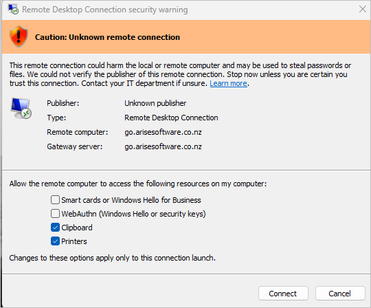Uncheck the Printers checkbox
371x308 pixels.
[x=55, y=241]
